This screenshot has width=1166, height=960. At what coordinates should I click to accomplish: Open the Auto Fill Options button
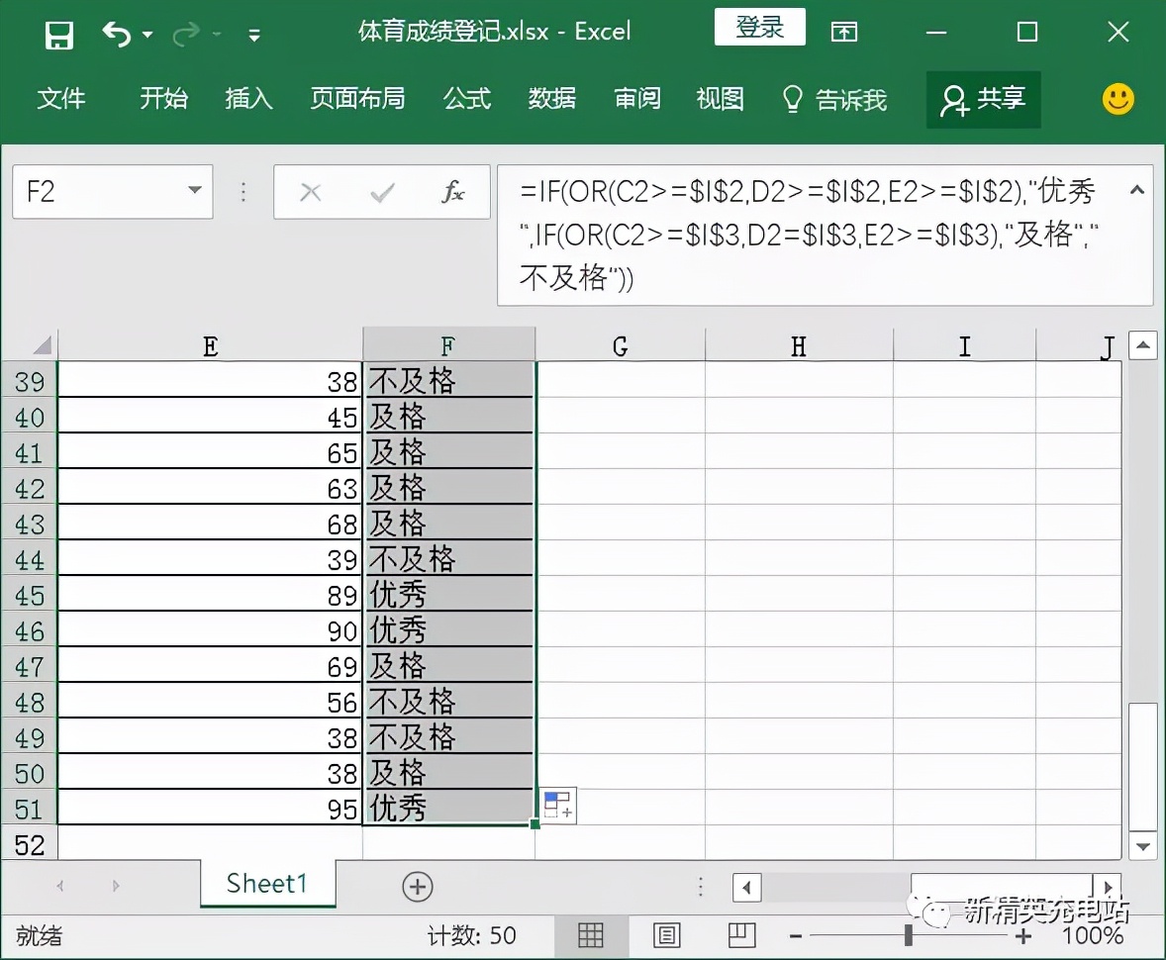(x=557, y=806)
